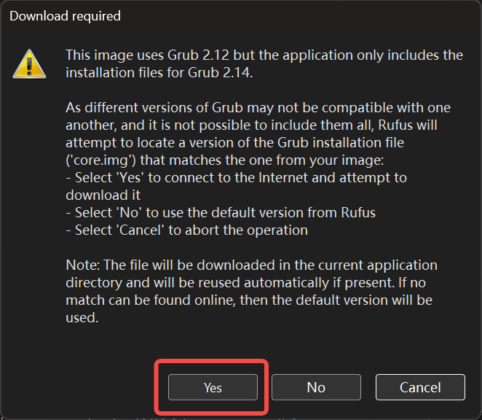Click the ('core.img') filename text
The width and height of the screenshot is (482, 420).
coord(100,160)
